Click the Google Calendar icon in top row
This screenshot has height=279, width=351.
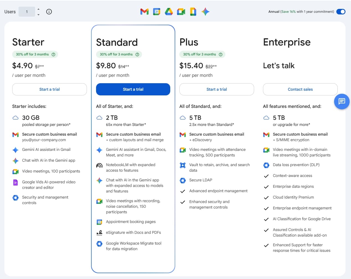coord(157,12)
